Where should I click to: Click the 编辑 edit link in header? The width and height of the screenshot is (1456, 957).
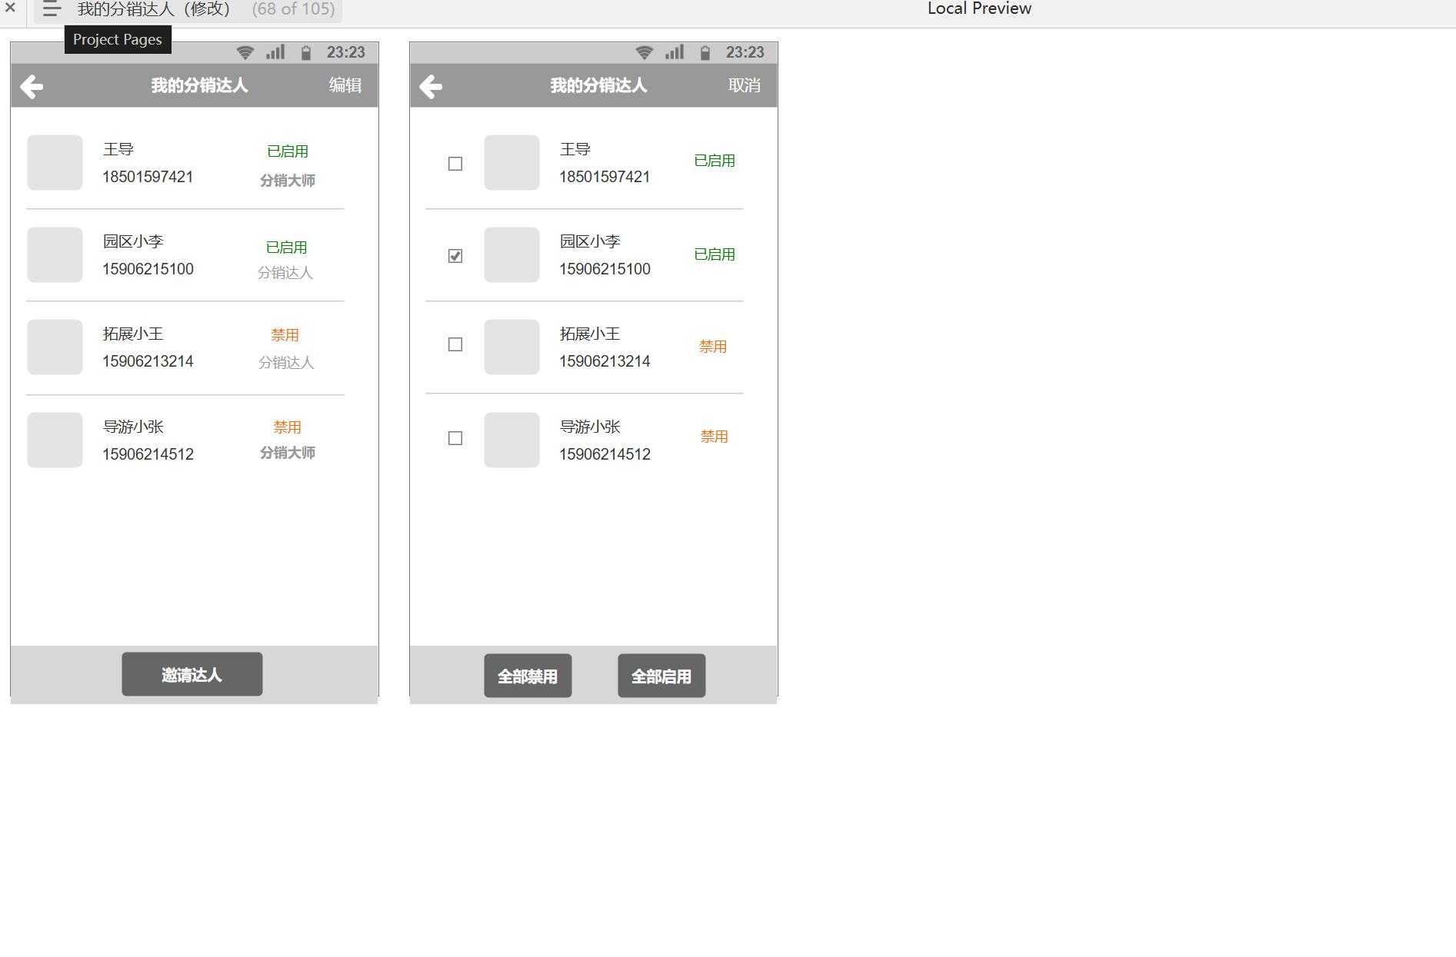click(x=345, y=85)
